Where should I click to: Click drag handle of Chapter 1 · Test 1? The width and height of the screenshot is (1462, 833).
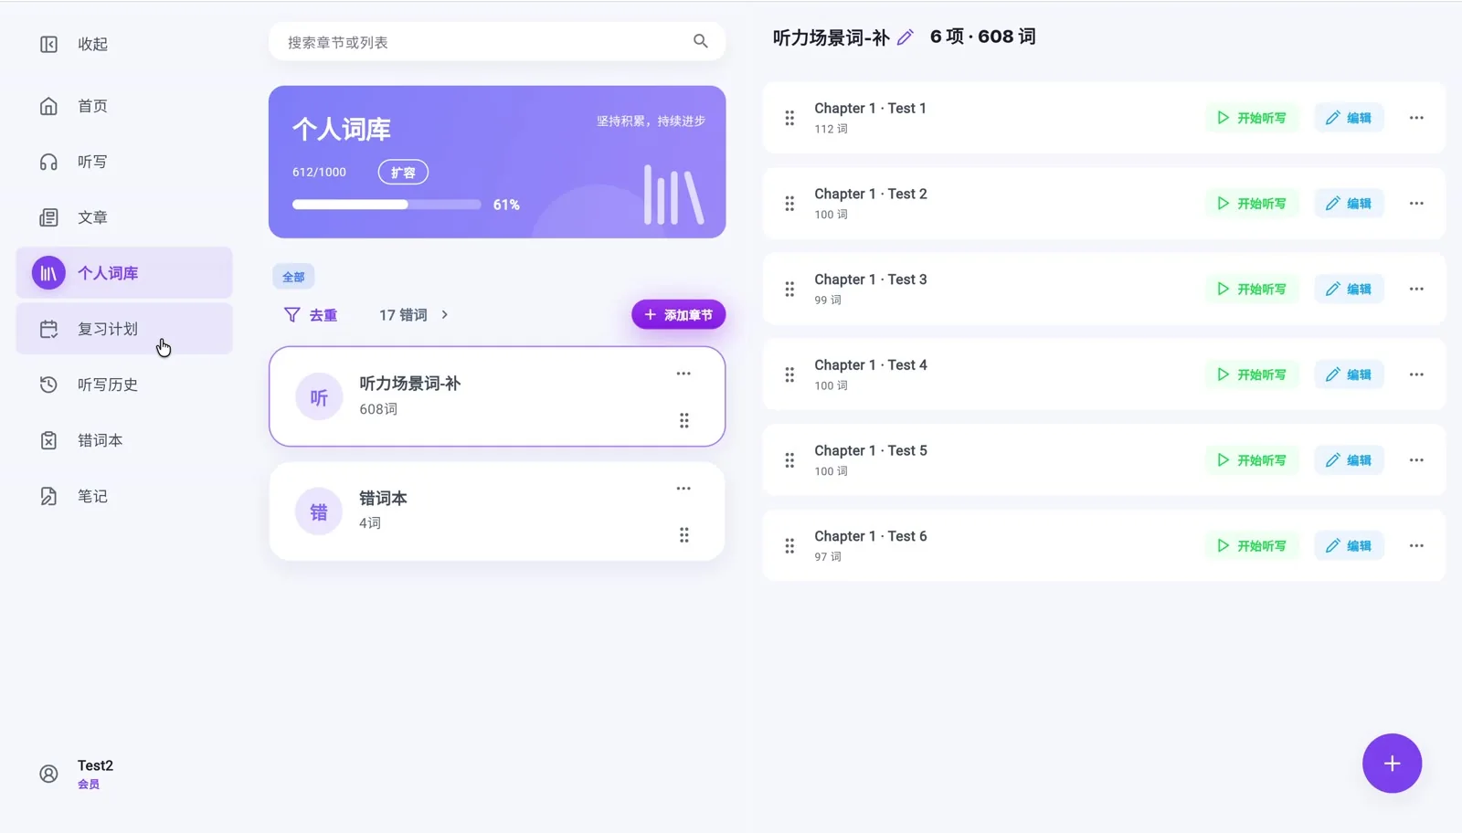789,118
